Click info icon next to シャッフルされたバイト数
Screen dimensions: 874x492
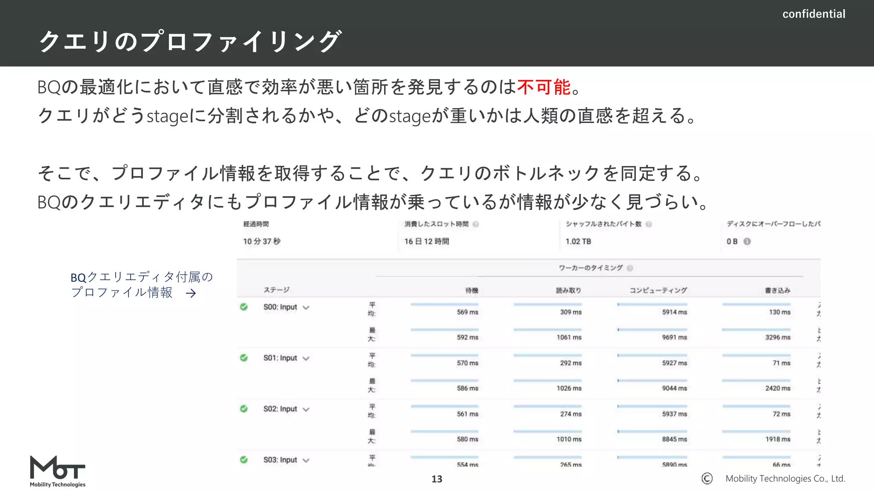[649, 224]
